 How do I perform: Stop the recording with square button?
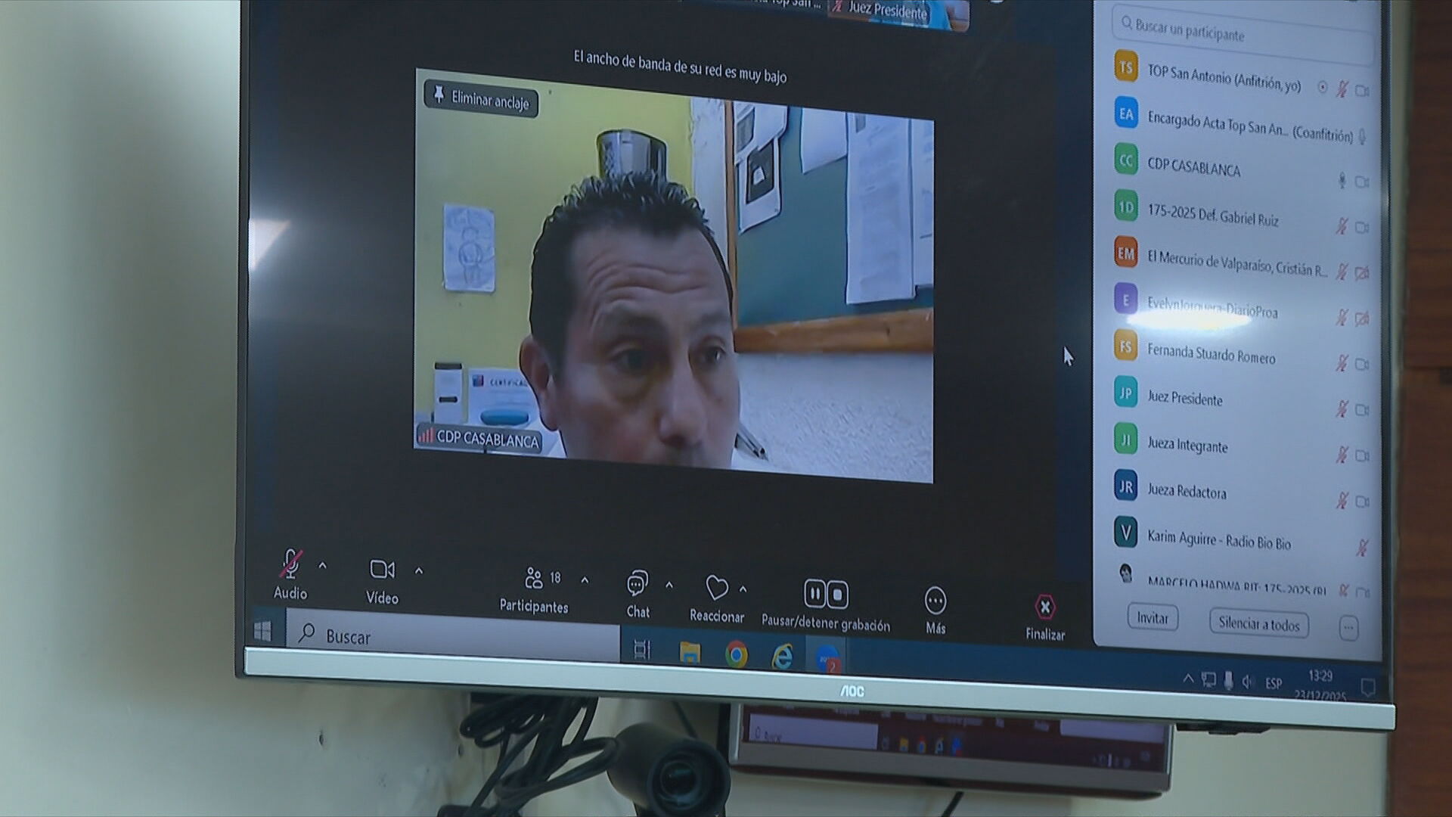coord(838,595)
